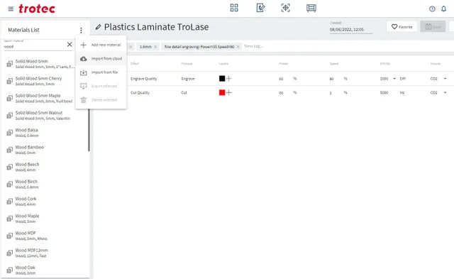Click the Materials List three-dot menu
This screenshot has width=454, height=279.
81,30
